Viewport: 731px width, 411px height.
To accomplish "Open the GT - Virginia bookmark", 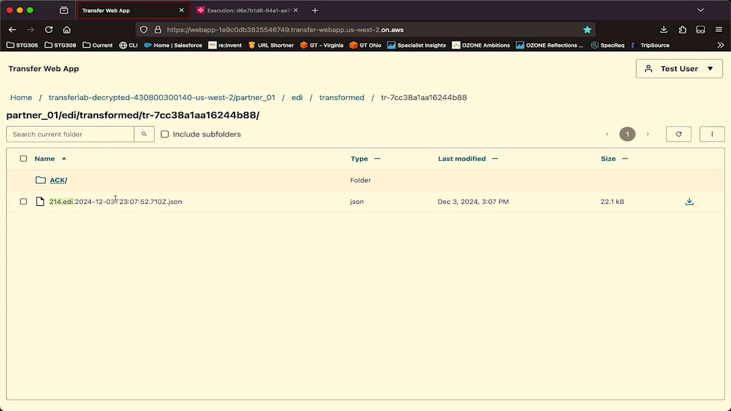I will tap(322, 45).
